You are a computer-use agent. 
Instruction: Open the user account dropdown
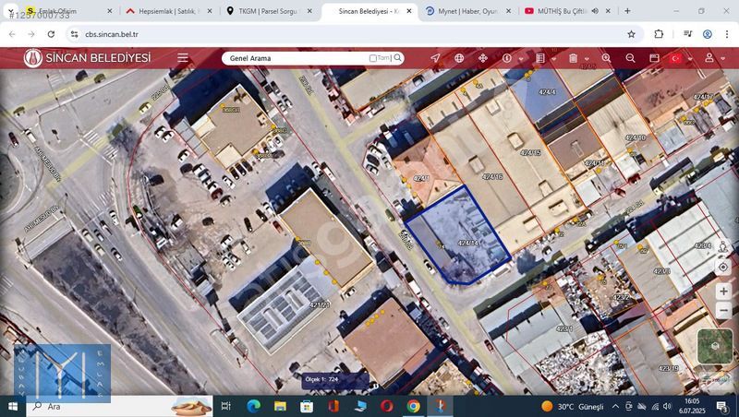pyautogui.click(x=713, y=58)
